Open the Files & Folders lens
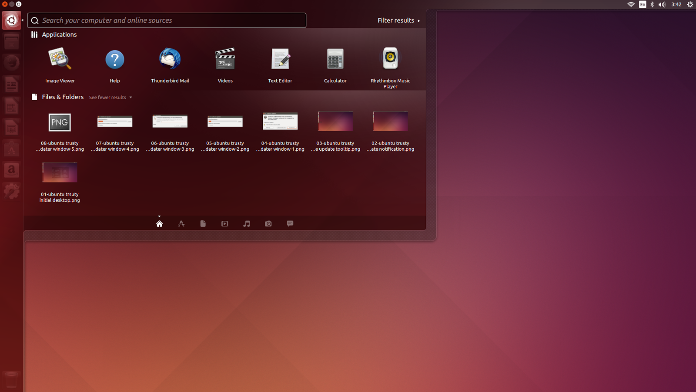Image resolution: width=696 pixels, height=392 pixels. 203,223
